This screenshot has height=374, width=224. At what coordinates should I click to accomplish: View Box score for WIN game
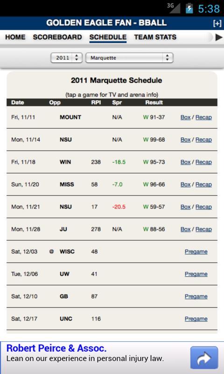[x=185, y=162]
